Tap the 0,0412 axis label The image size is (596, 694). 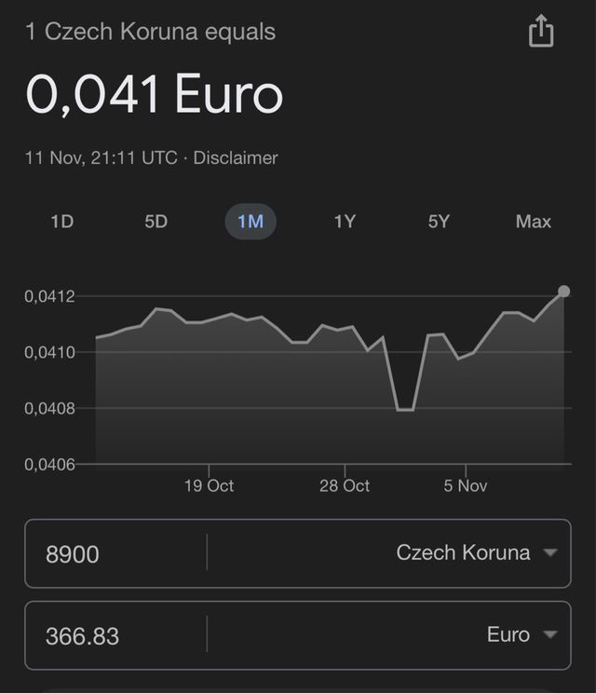[49, 296]
